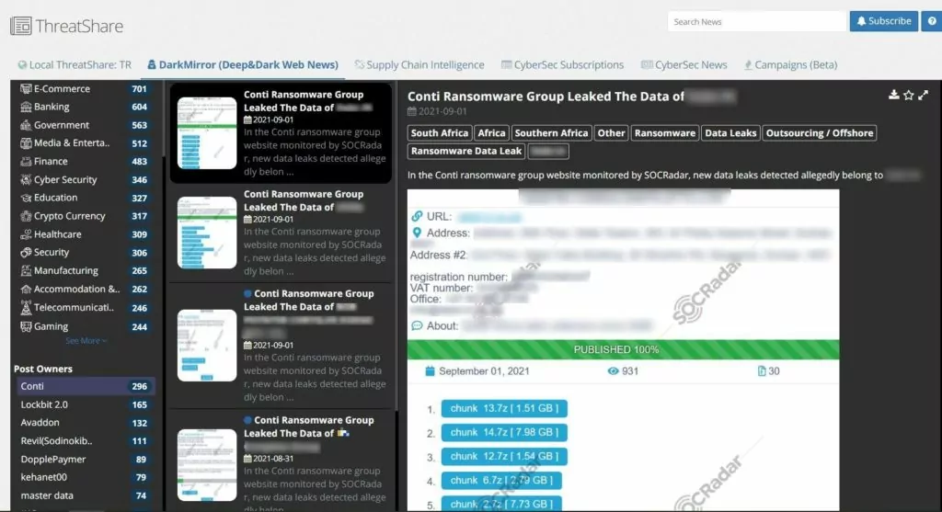Download chunk 13.7z 1.51 GB
This screenshot has height=512, width=942.
tap(504, 408)
